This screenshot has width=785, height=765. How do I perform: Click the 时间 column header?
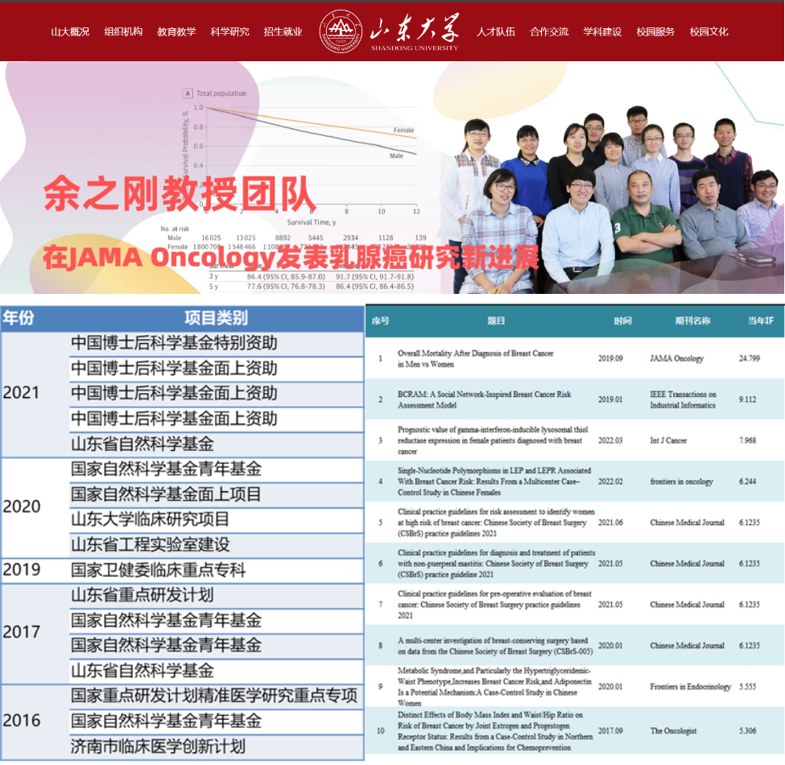coord(623,321)
